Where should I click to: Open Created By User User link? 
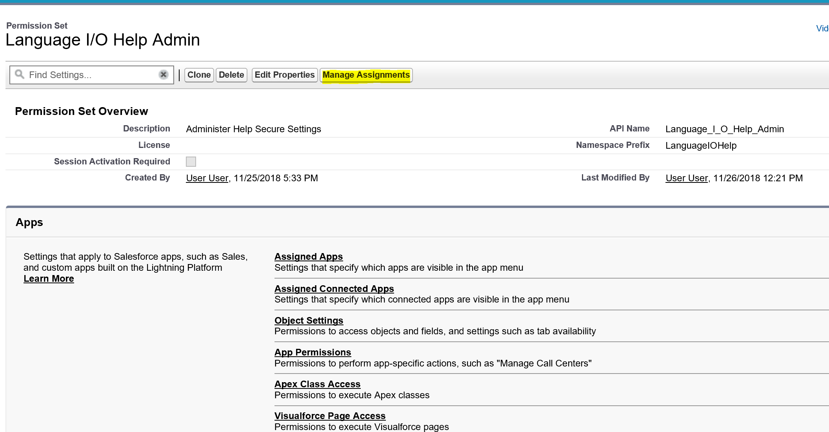point(207,178)
